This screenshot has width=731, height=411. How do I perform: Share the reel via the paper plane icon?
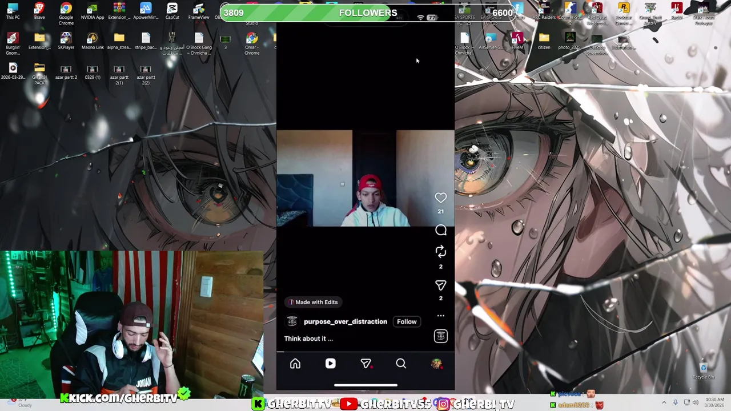(x=440, y=285)
